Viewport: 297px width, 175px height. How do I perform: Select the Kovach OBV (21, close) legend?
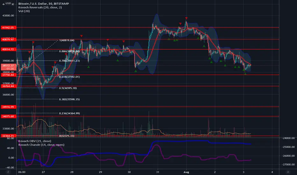pos(35,141)
